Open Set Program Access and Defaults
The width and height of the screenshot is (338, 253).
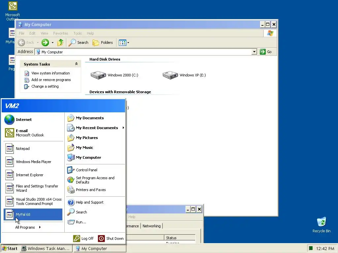(x=96, y=180)
